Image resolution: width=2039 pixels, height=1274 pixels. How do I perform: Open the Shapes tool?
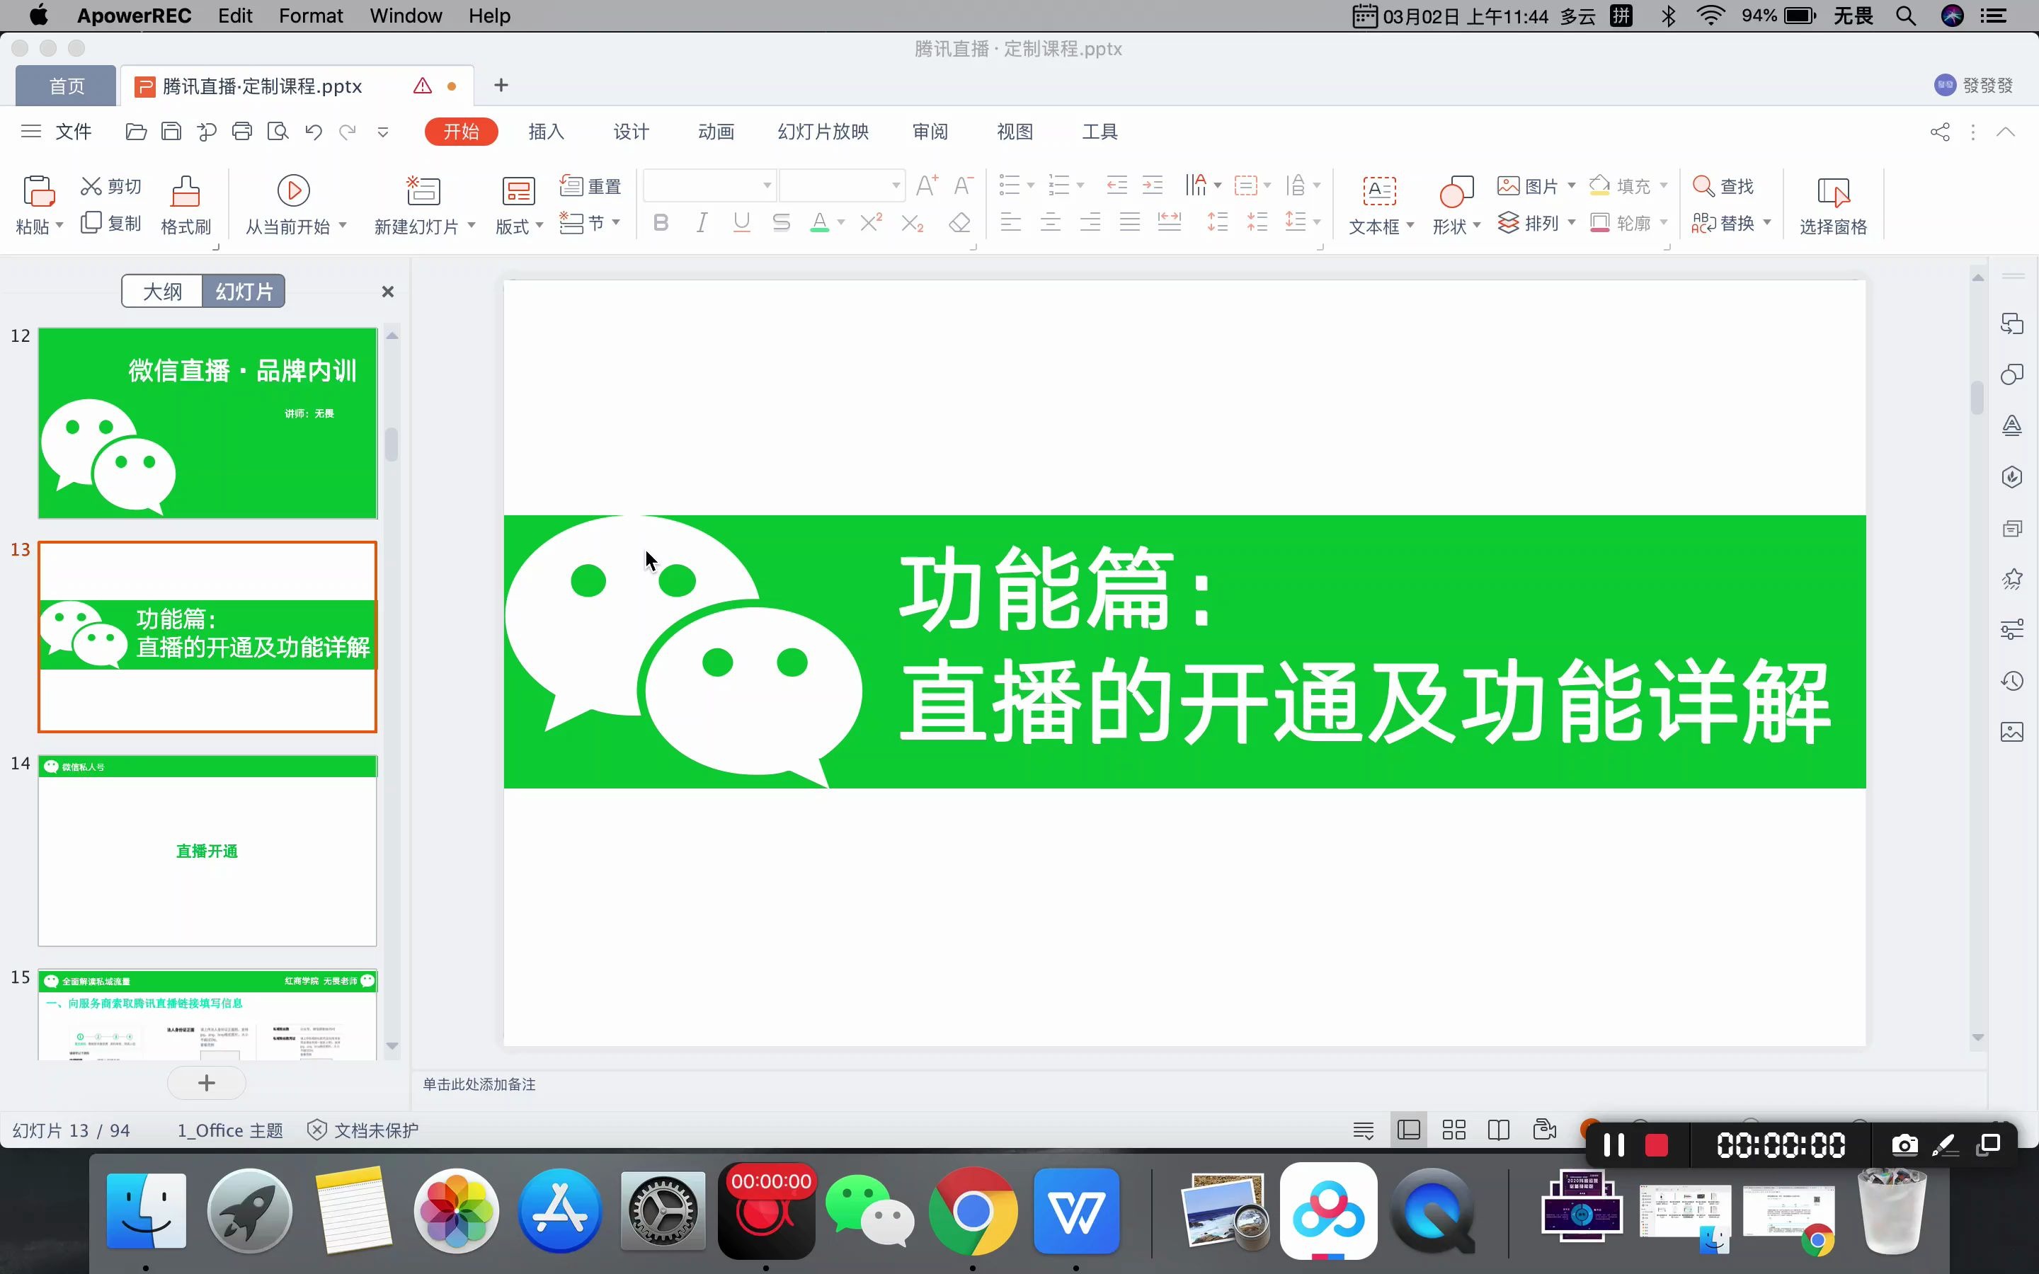point(1456,191)
